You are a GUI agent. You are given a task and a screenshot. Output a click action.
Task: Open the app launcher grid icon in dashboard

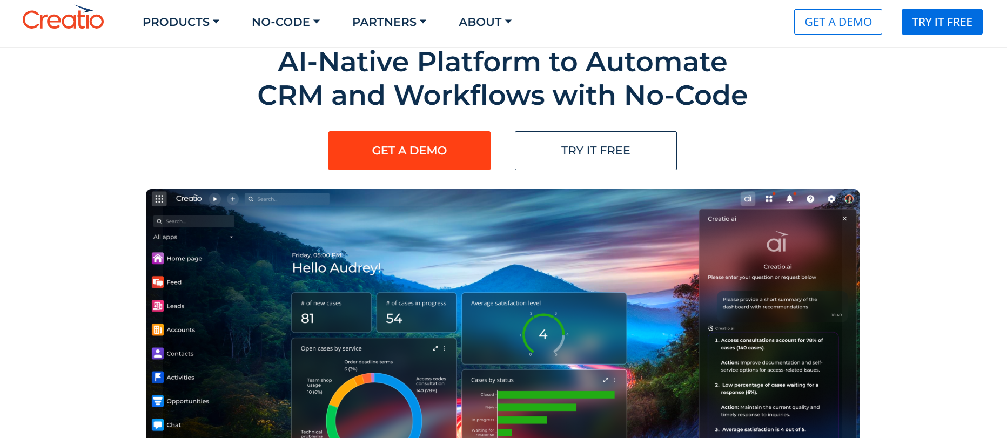tap(159, 199)
